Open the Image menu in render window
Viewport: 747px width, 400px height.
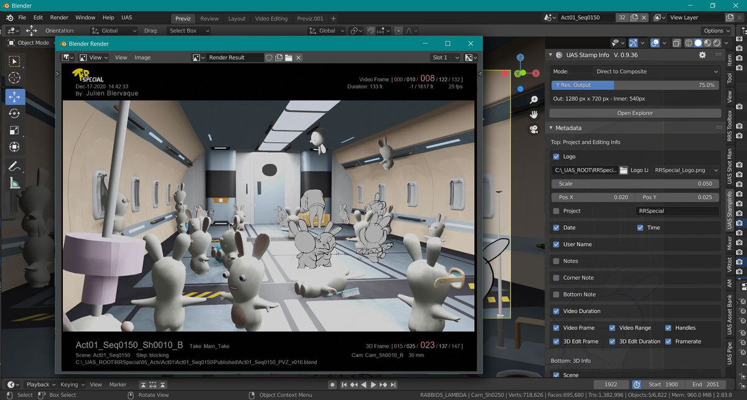pos(143,57)
